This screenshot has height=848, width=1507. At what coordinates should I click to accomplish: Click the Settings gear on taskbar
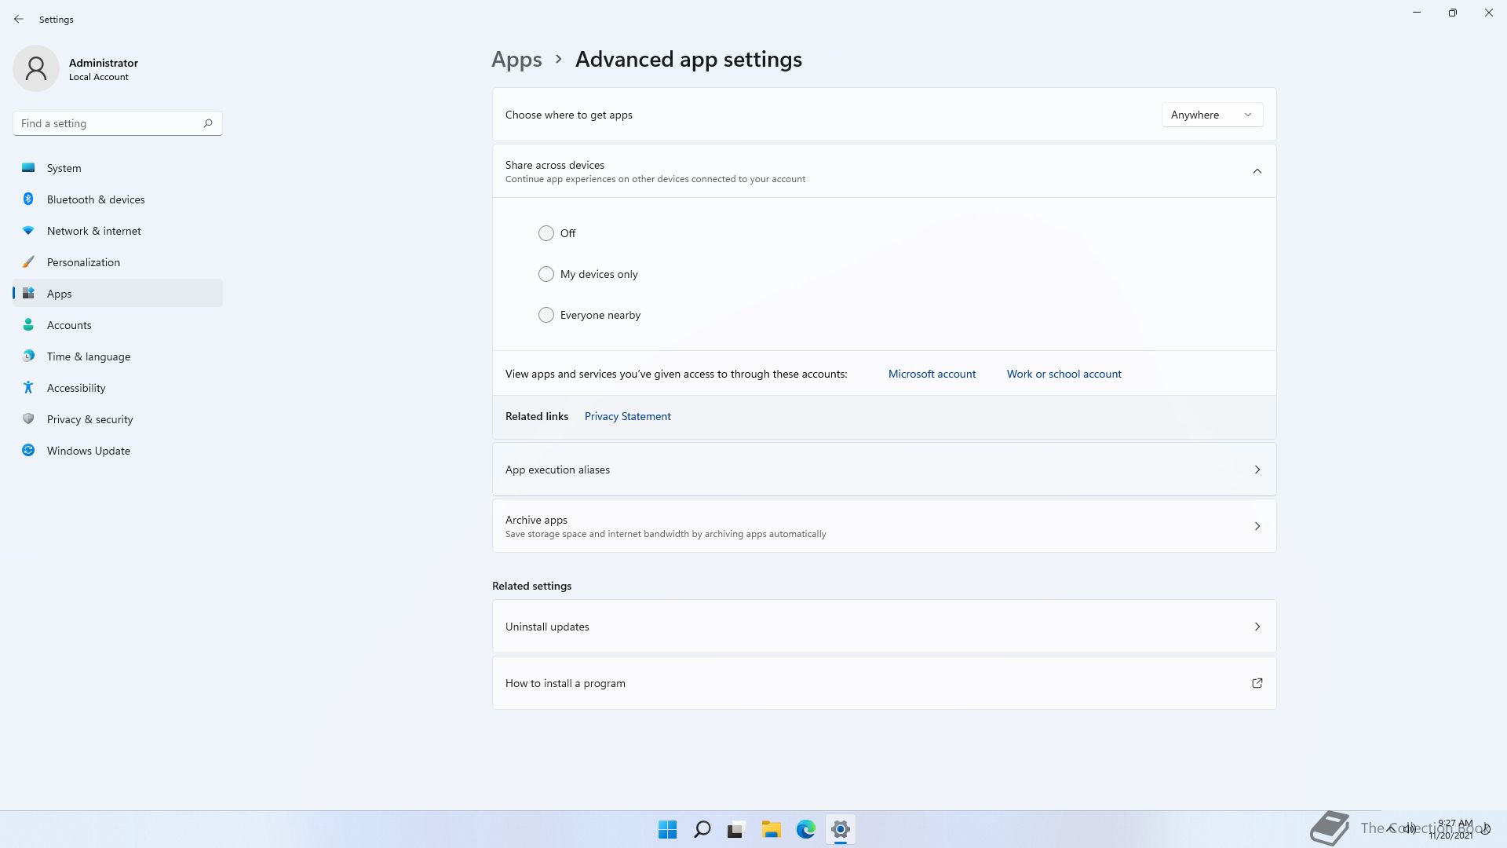pos(840,829)
